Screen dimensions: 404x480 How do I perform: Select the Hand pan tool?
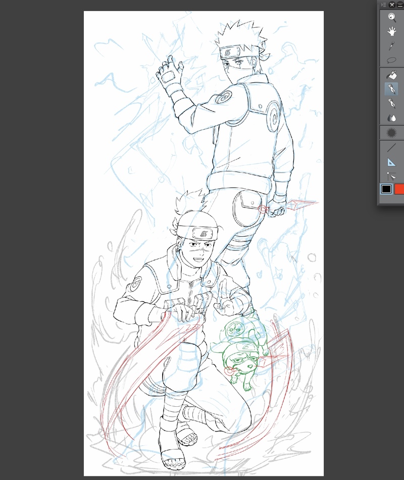tap(392, 31)
